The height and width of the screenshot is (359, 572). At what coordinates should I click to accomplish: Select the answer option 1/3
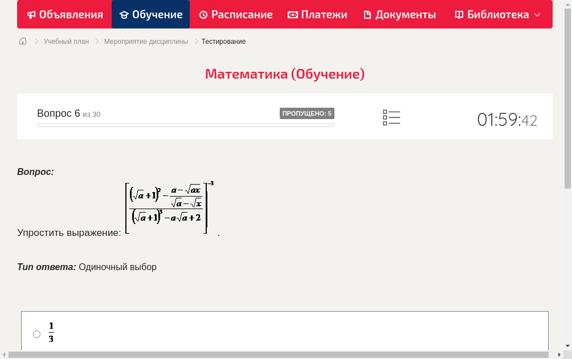tap(36, 334)
